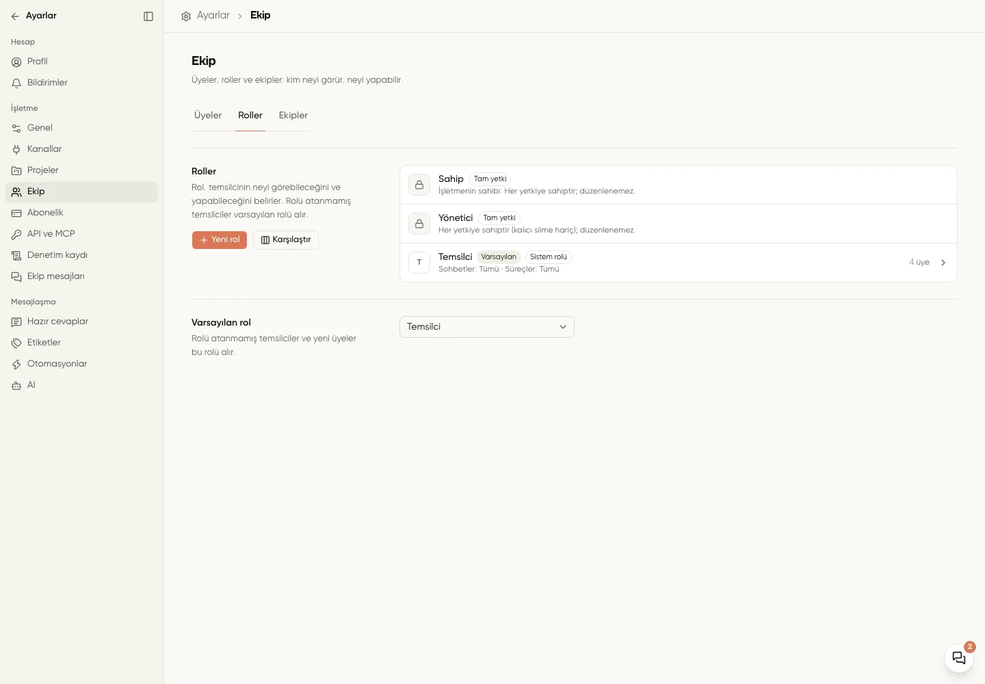
Task: Click the robot icon next to AI
Action: pos(16,386)
